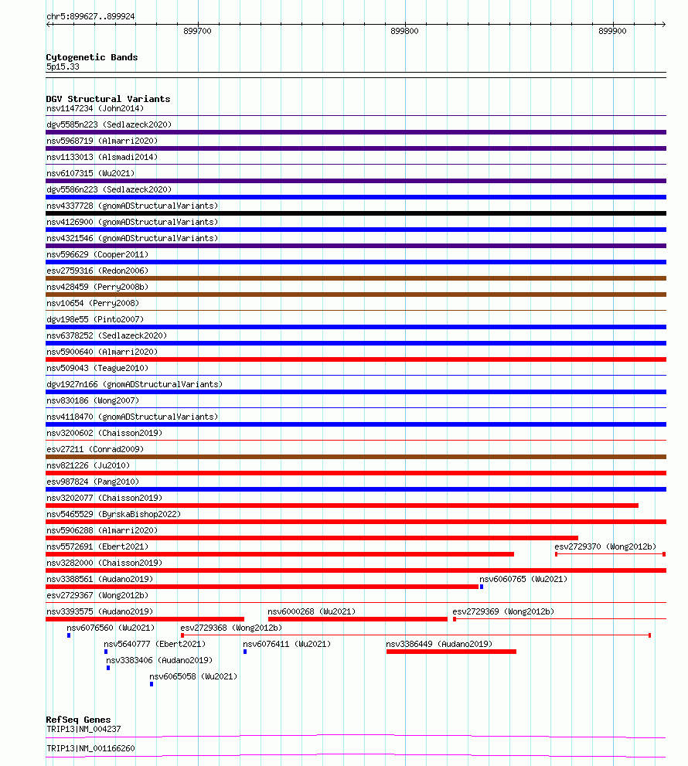Viewport: 688px width, 766px height.
Task: Select nsv6076411 (Wu2021) label
Action: [287, 644]
